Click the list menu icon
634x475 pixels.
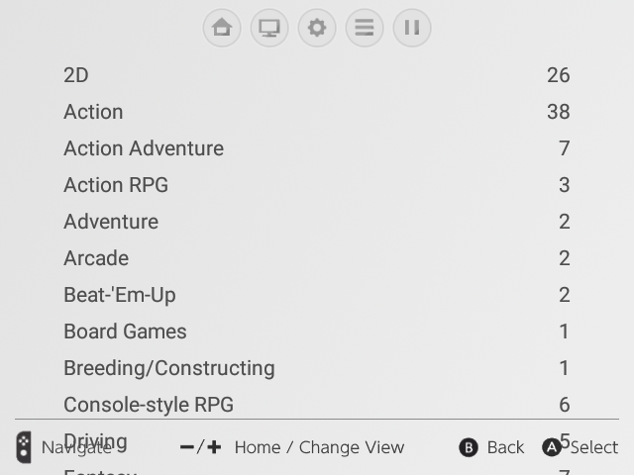[x=365, y=28]
